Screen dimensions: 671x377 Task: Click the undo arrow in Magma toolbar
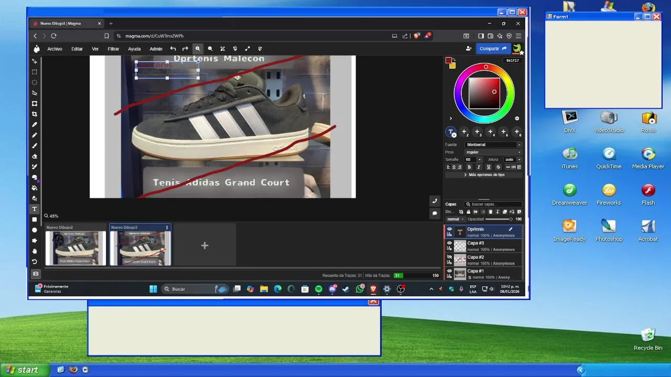click(x=173, y=49)
